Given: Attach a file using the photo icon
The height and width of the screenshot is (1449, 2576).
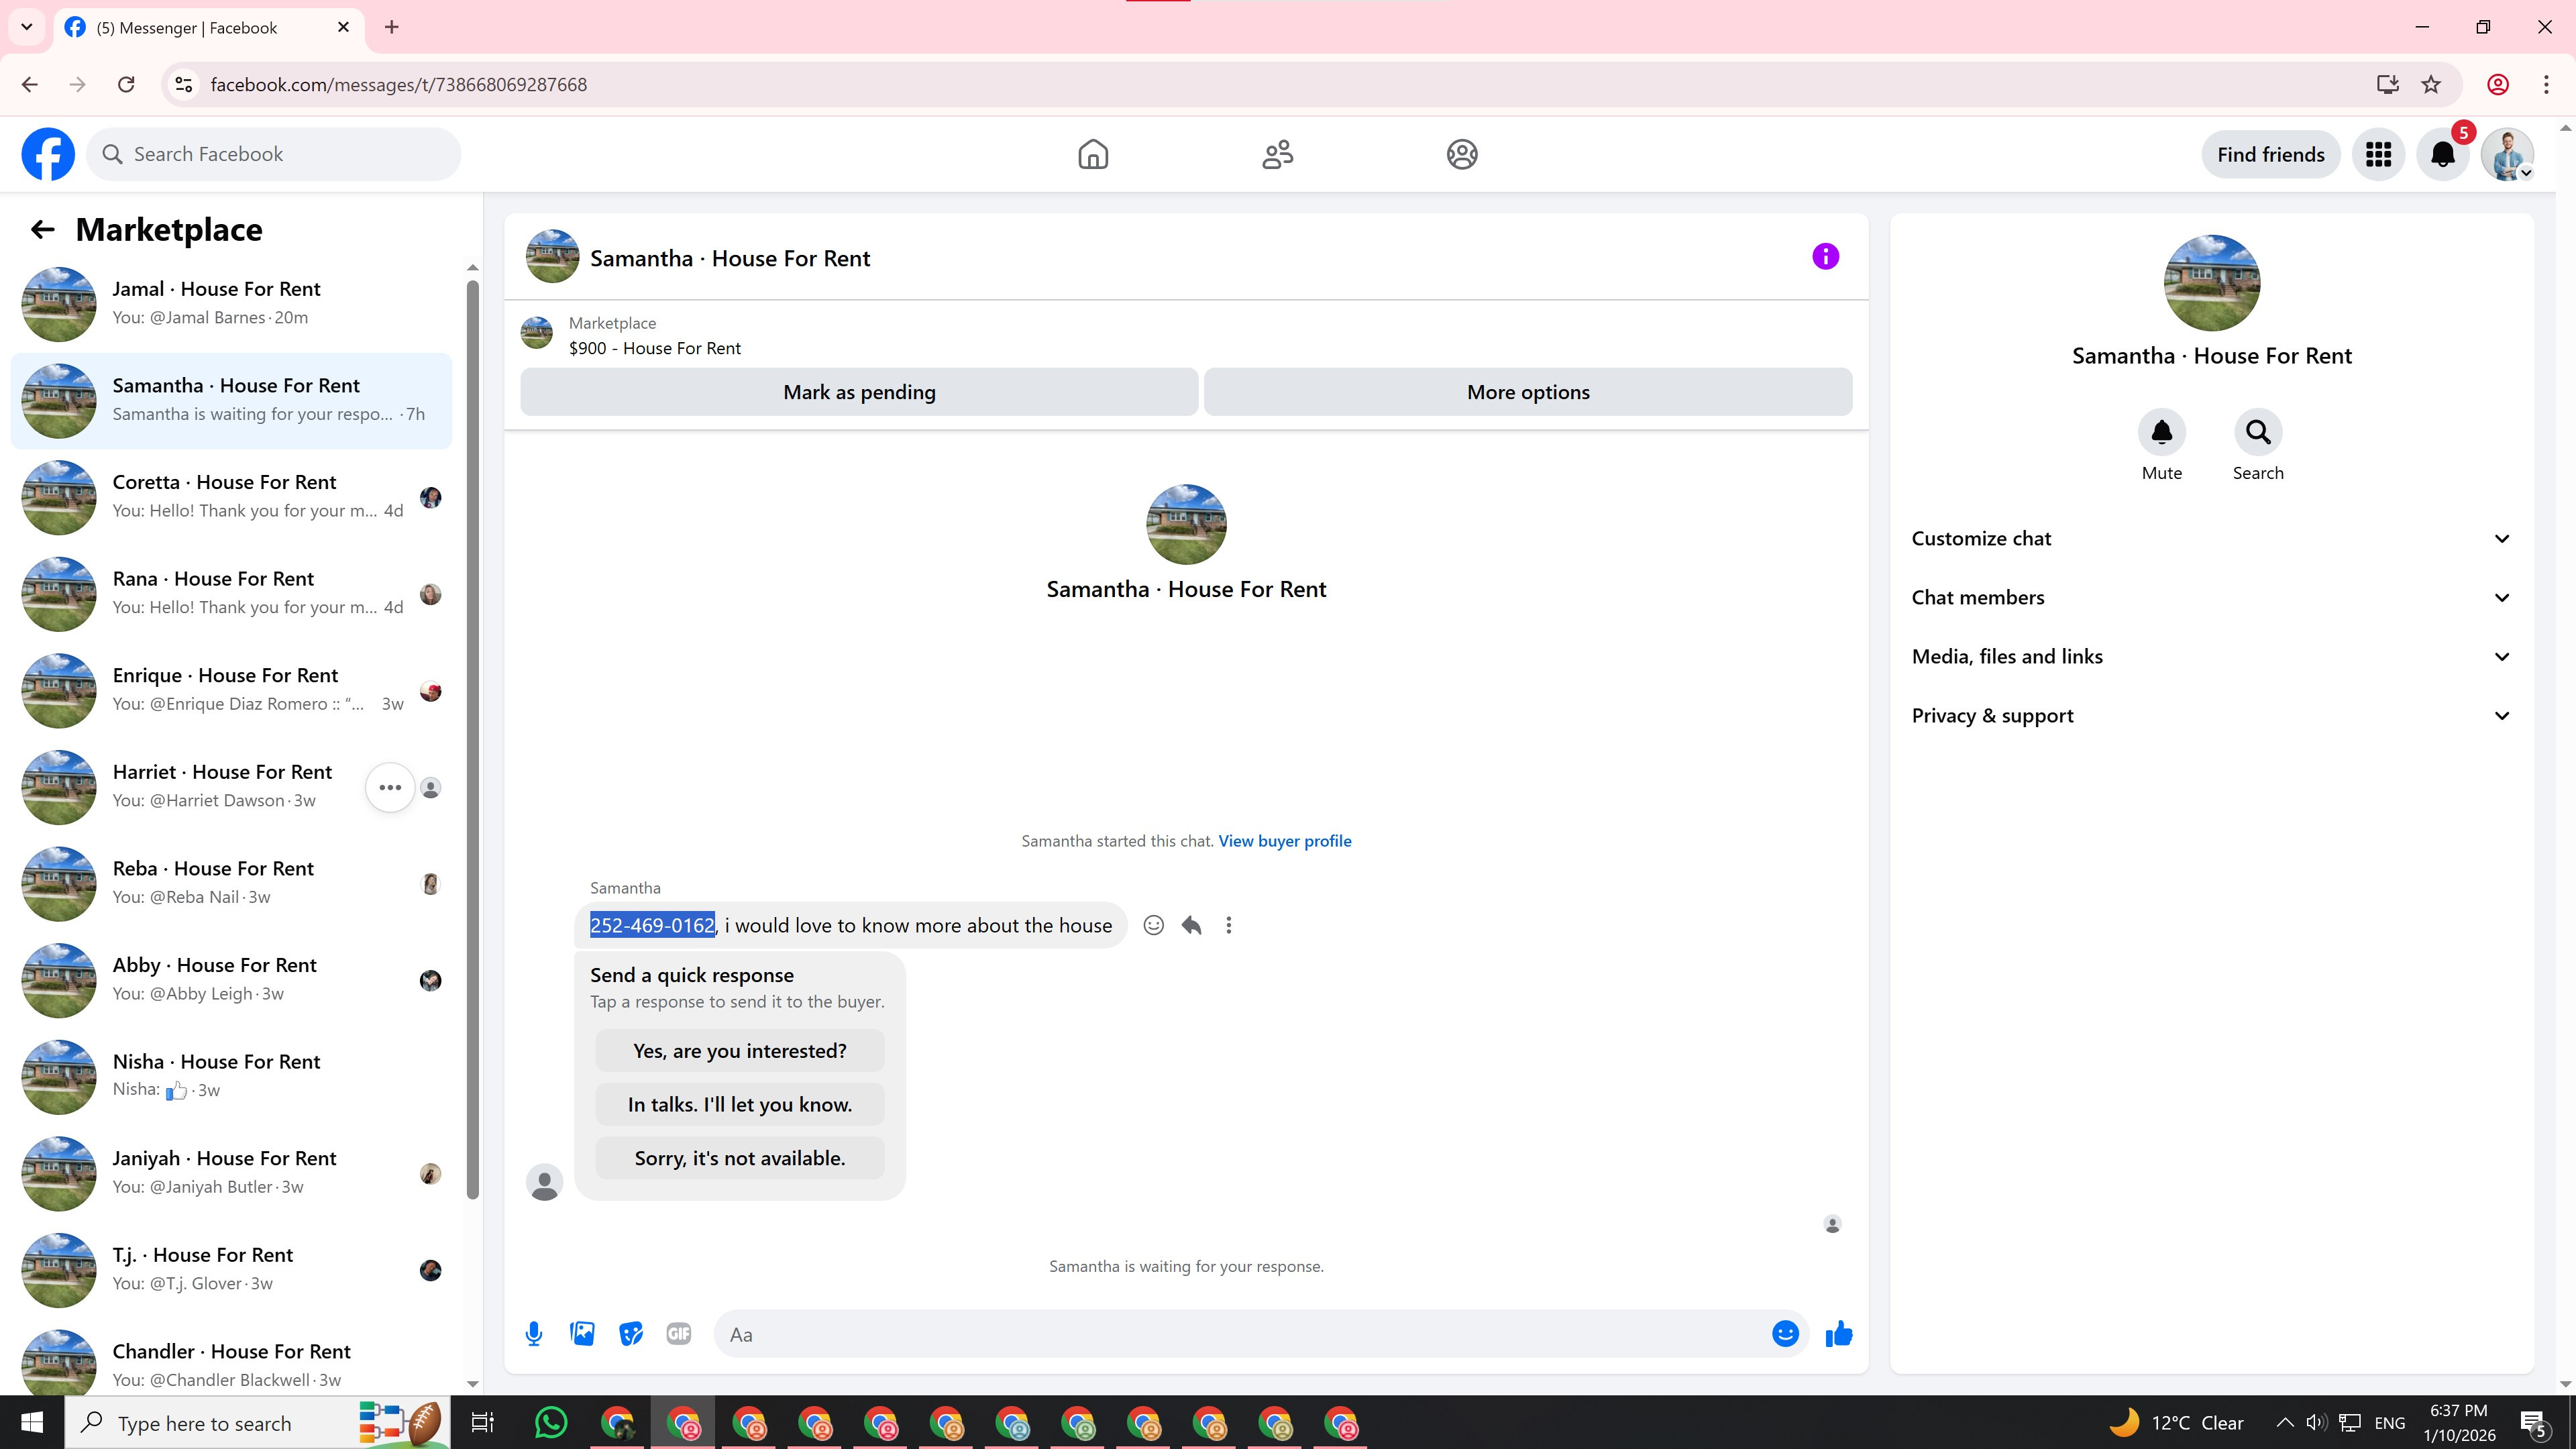Looking at the screenshot, I should tap(582, 1333).
